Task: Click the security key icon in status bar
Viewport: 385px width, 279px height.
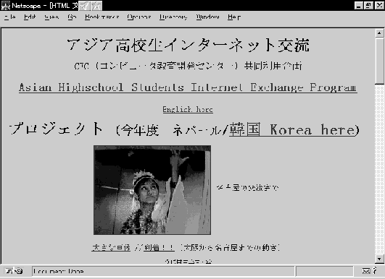Action: click(x=14, y=271)
